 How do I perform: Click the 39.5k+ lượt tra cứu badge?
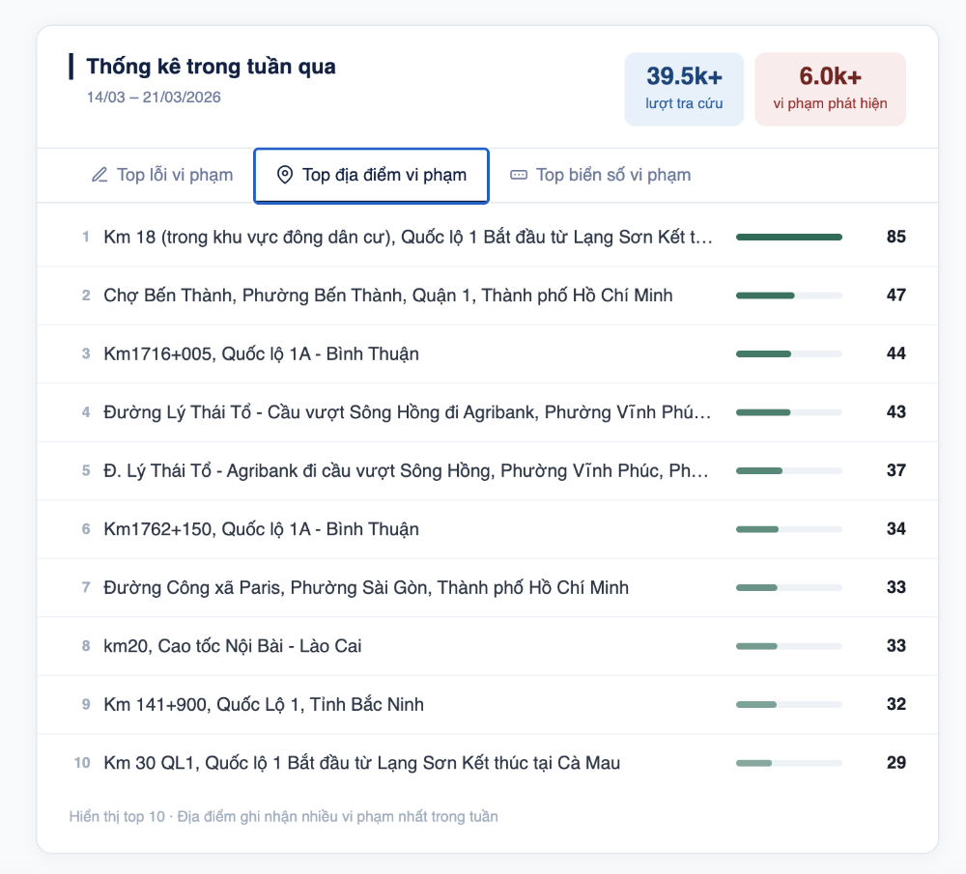click(x=684, y=89)
